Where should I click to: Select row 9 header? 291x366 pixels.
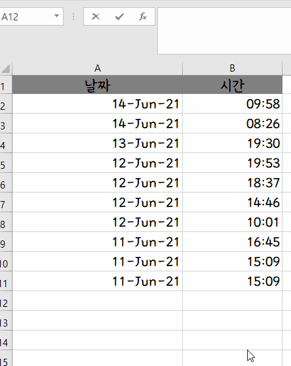6,242
